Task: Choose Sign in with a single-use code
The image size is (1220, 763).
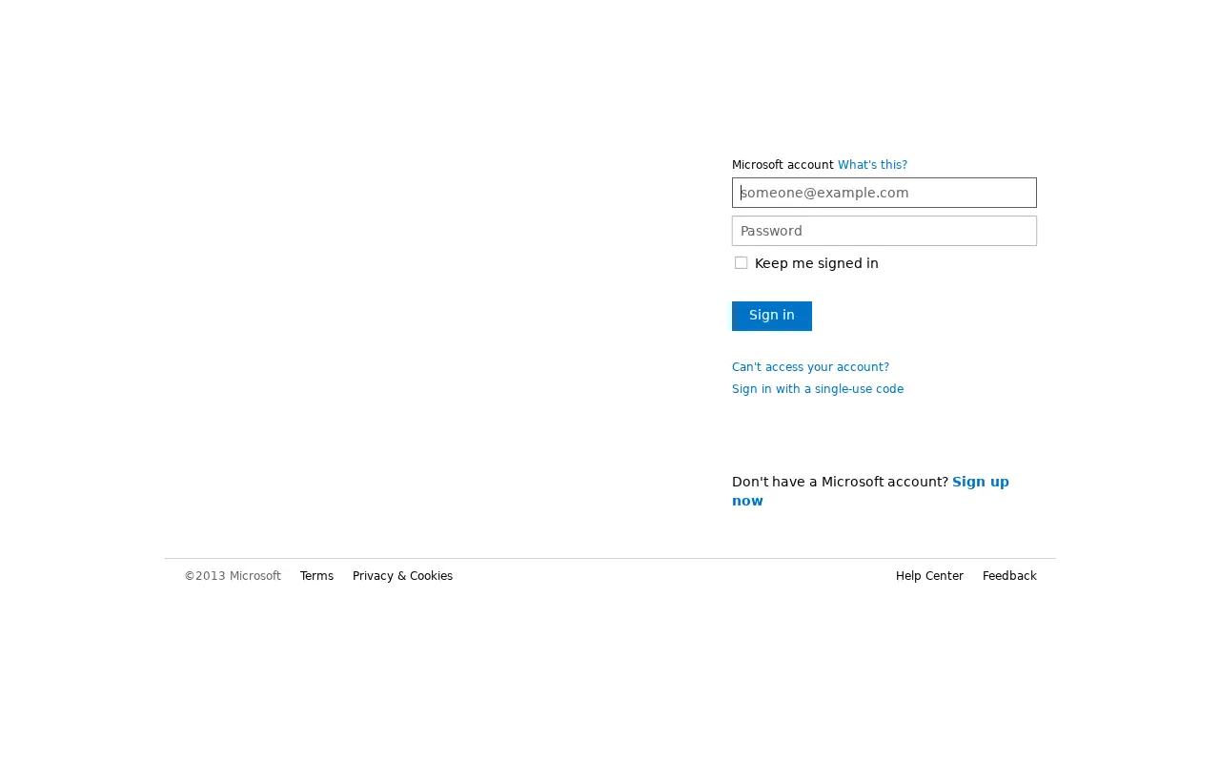Action: tap(818, 389)
